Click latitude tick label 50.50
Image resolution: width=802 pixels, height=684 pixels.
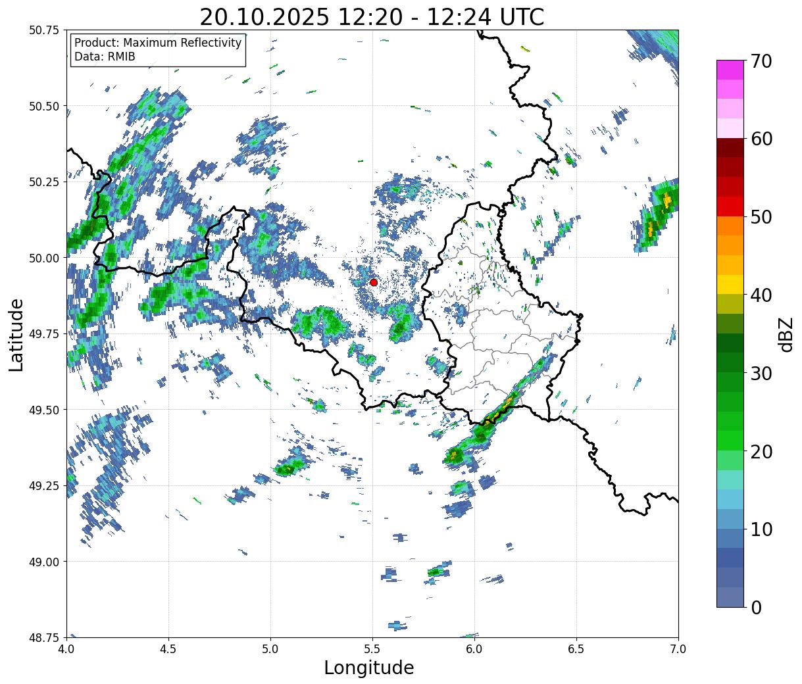45,107
